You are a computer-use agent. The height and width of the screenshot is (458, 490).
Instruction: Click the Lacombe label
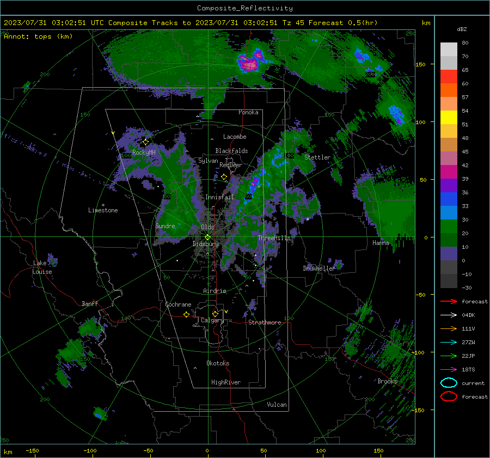pyautogui.click(x=235, y=137)
